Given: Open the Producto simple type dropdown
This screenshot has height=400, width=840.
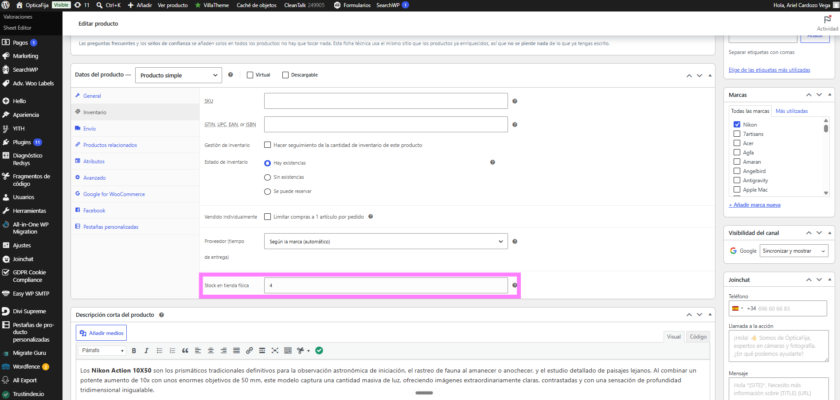Looking at the screenshot, I should tap(179, 75).
